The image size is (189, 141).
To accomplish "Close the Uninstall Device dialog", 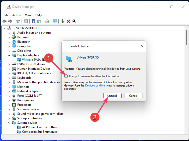I will click(x=142, y=46).
